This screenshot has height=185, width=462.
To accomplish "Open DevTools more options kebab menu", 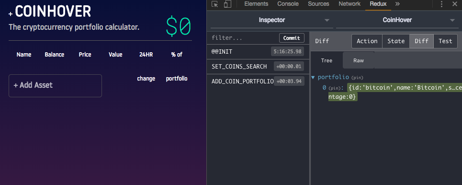I will 441,4.
